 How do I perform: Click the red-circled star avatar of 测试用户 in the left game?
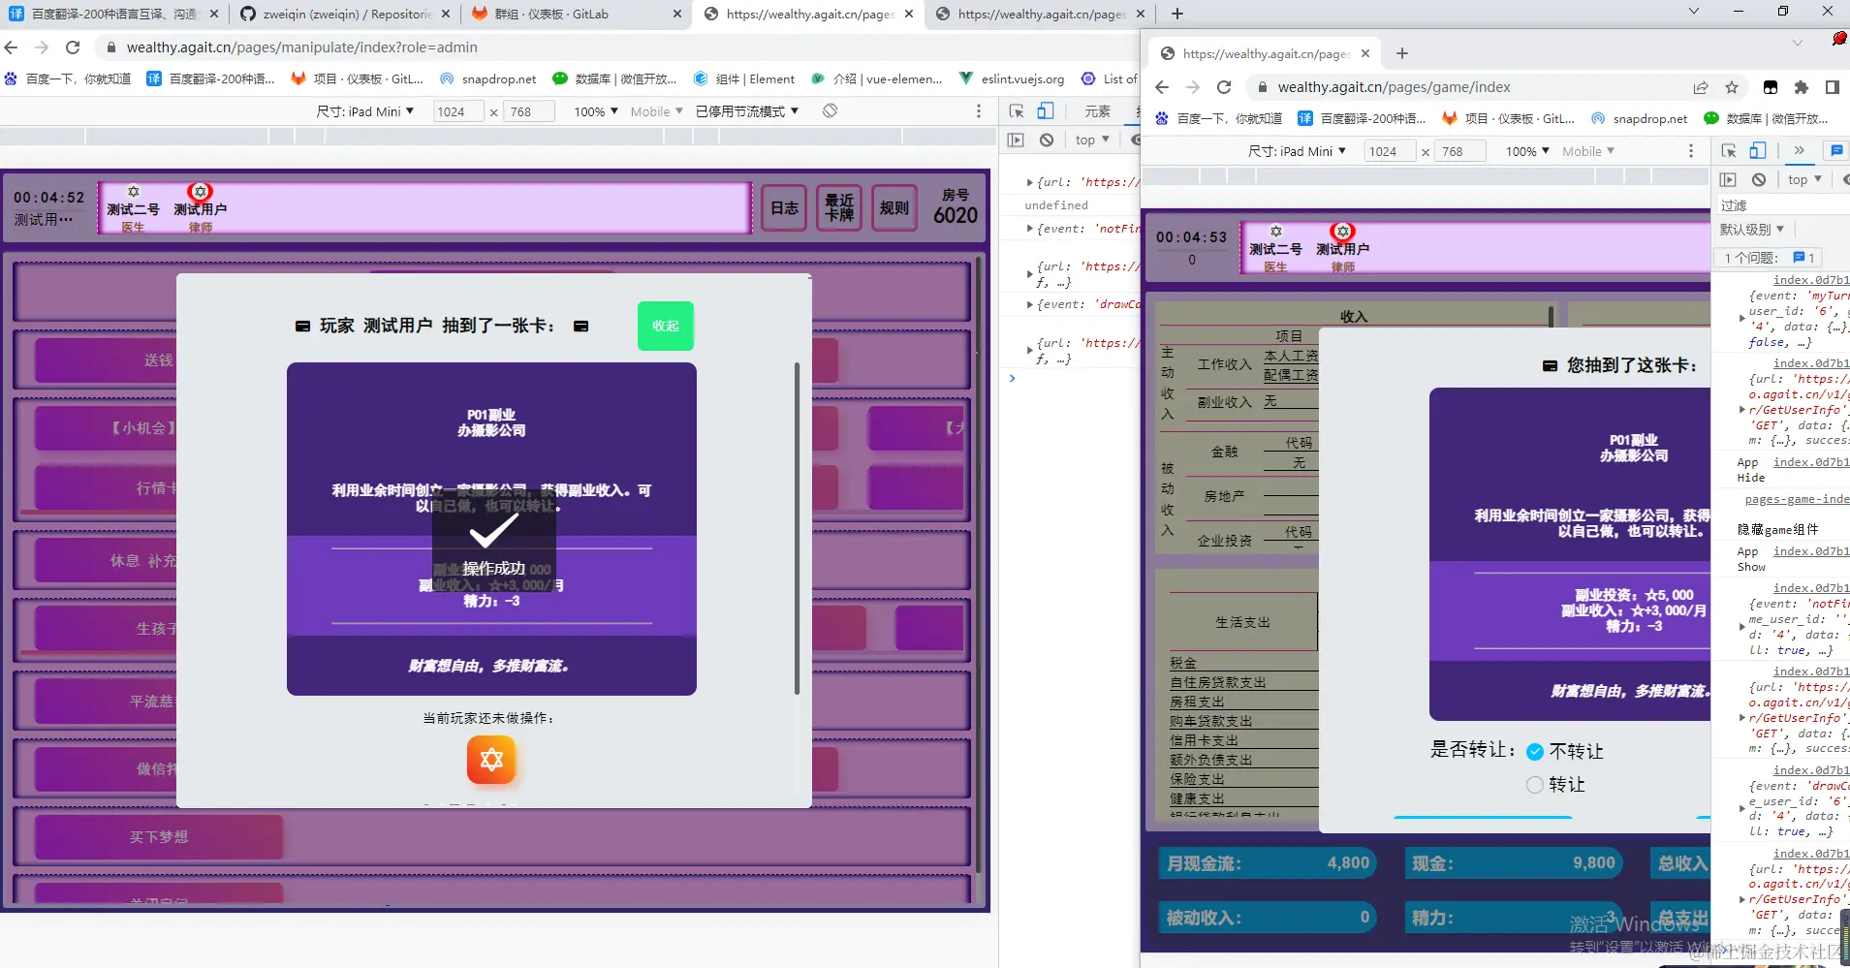click(x=200, y=192)
